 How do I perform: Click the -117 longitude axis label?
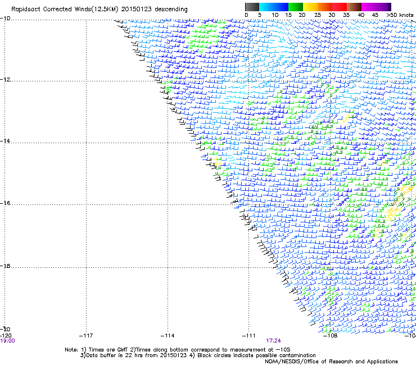[86, 336]
